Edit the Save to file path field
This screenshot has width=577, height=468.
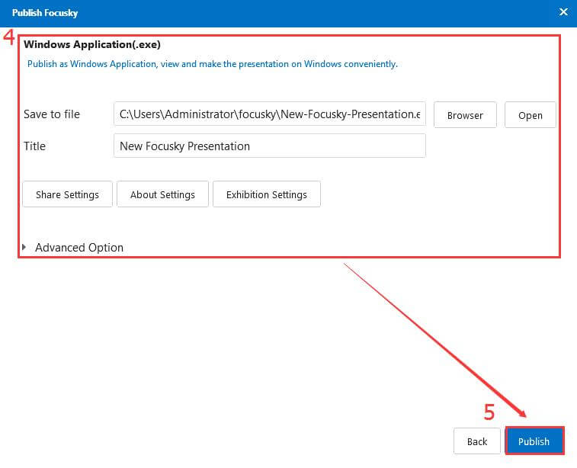270,114
